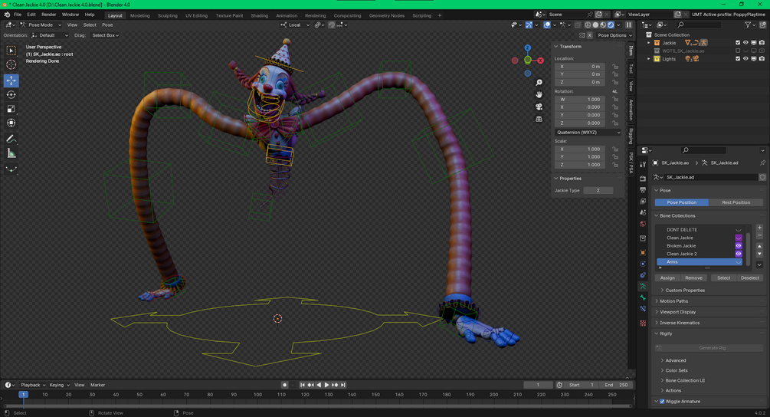Add a bone collection with plus button

point(760,228)
